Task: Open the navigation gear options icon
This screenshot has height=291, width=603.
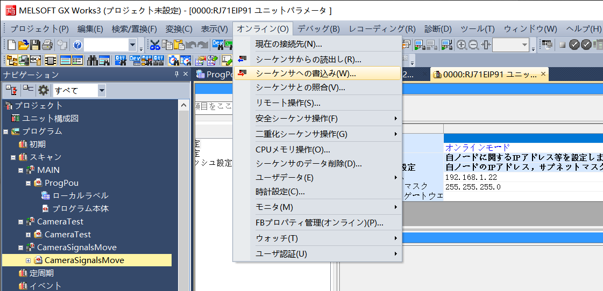Action: coord(43,90)
